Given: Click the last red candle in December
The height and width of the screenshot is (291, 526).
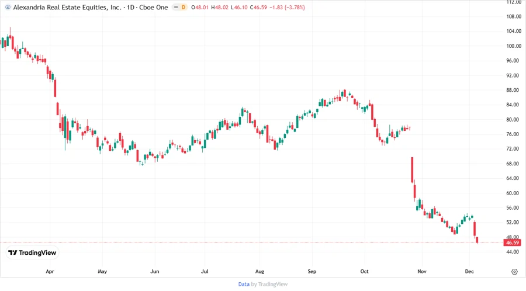Looking at the screenshot, I should 477,240.
